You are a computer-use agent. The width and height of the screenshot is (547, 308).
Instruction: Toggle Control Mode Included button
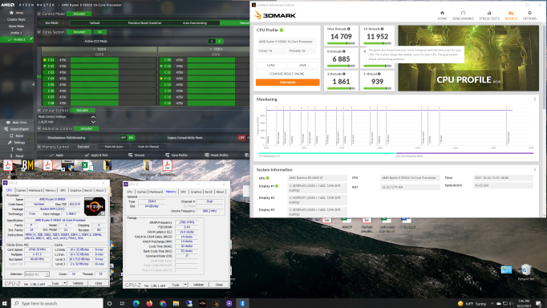79,14
